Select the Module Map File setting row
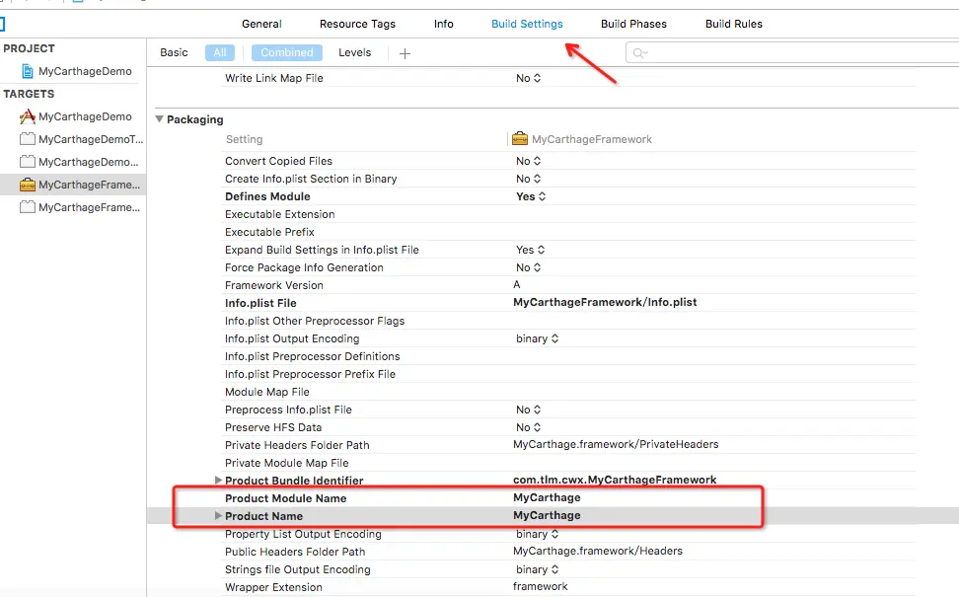The height and width of the screenshot is (597, 959). tap(569, 392)
